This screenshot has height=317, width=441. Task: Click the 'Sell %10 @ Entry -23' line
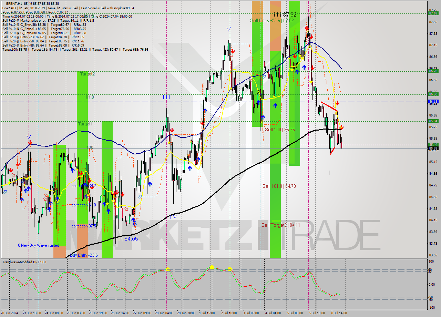(43, 37)
